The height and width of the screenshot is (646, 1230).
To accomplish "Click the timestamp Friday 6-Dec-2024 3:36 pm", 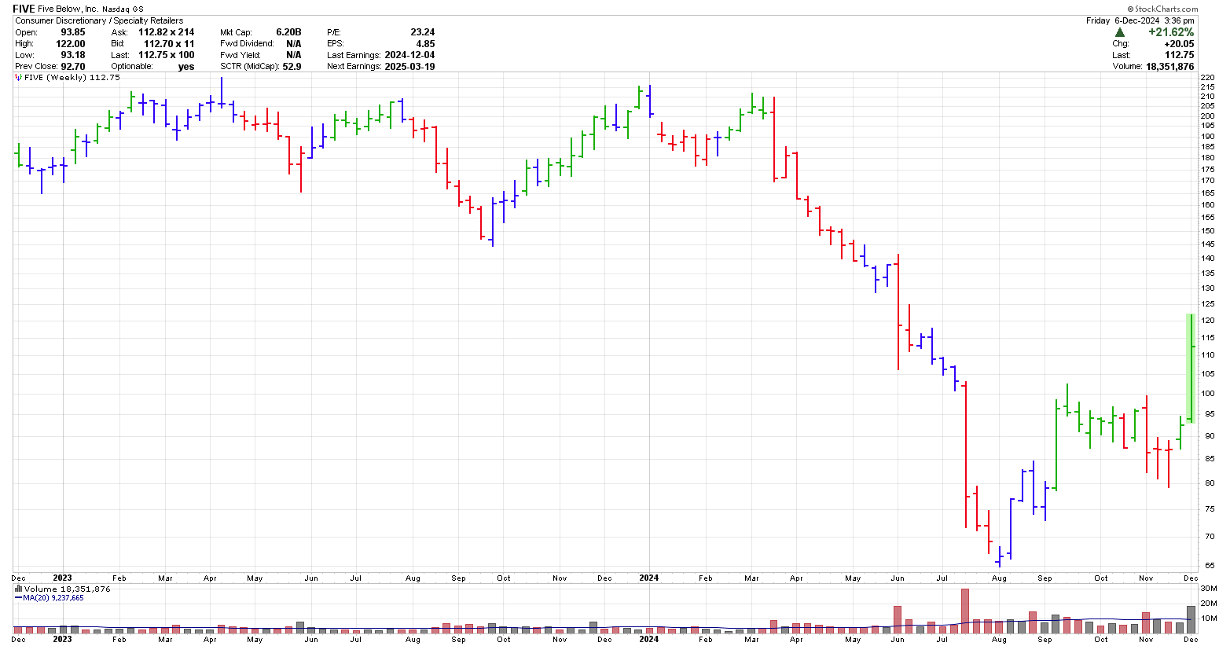I will click(x=1140, y=20).
